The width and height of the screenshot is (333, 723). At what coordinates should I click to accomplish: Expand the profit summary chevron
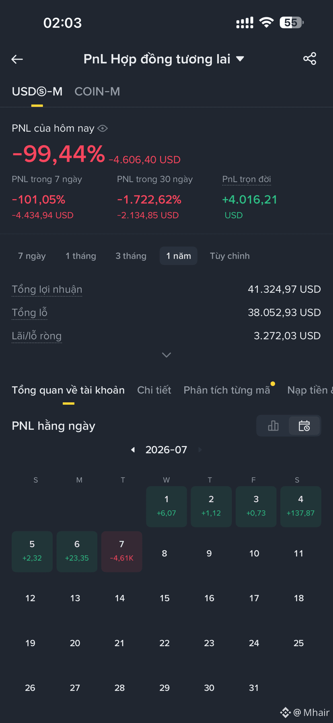tap(166, 355)
